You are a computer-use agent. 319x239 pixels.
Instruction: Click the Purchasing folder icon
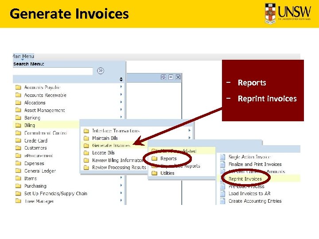pos(18,186)
